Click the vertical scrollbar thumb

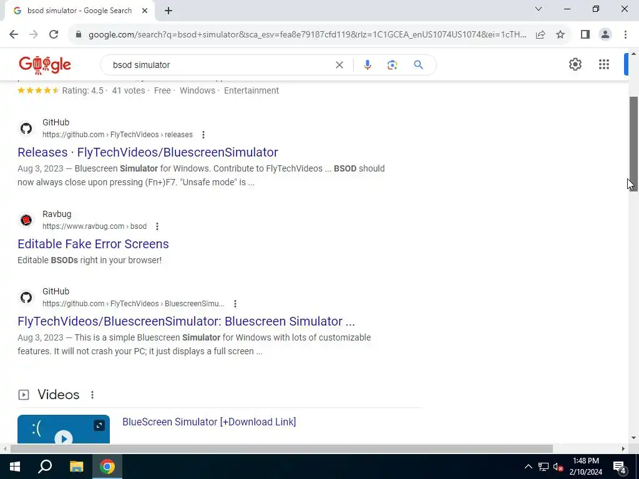tap(633, 143)
